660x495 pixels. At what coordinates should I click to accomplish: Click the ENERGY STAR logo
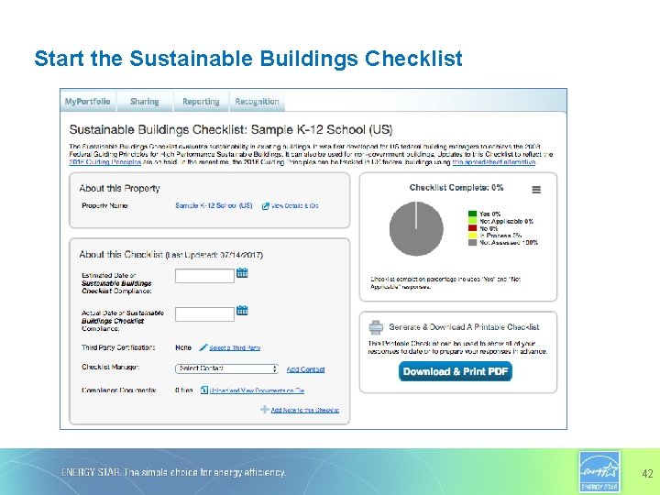pyautogui.click(x=599, y=471)
